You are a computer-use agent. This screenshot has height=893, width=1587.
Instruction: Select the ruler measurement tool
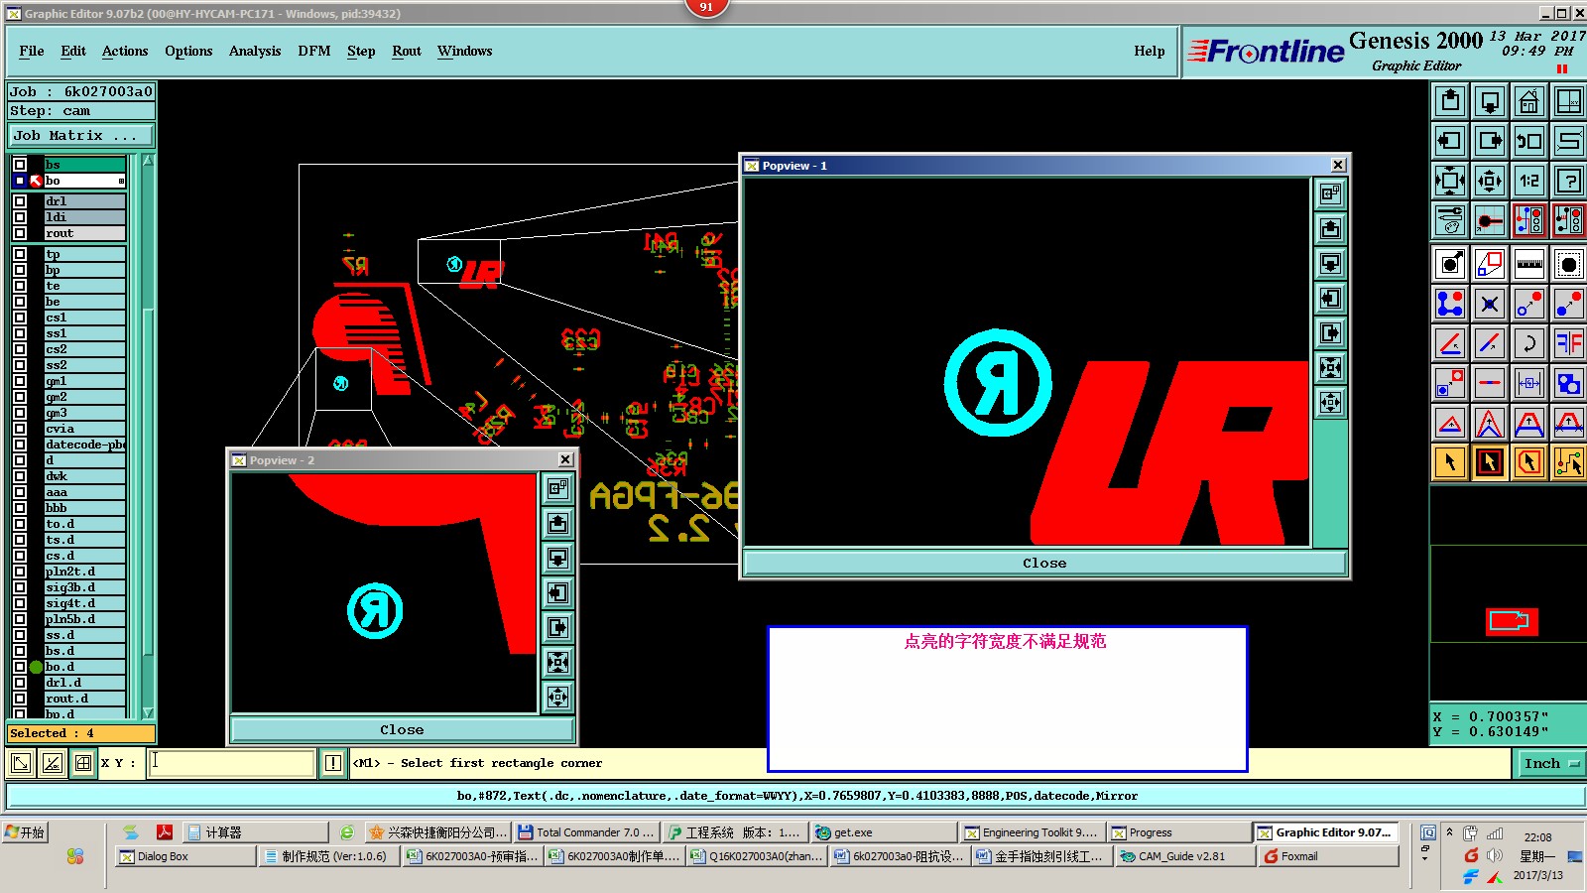pos(1529,264)
